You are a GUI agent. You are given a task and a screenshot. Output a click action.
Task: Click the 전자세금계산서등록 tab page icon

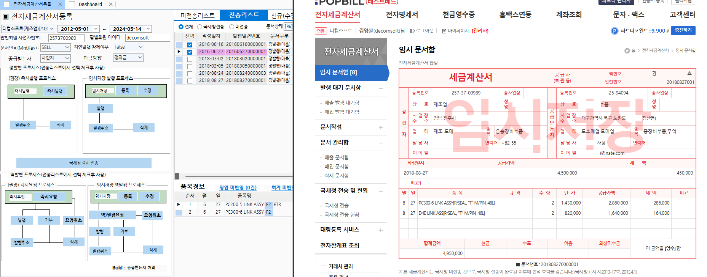(6, 4)
